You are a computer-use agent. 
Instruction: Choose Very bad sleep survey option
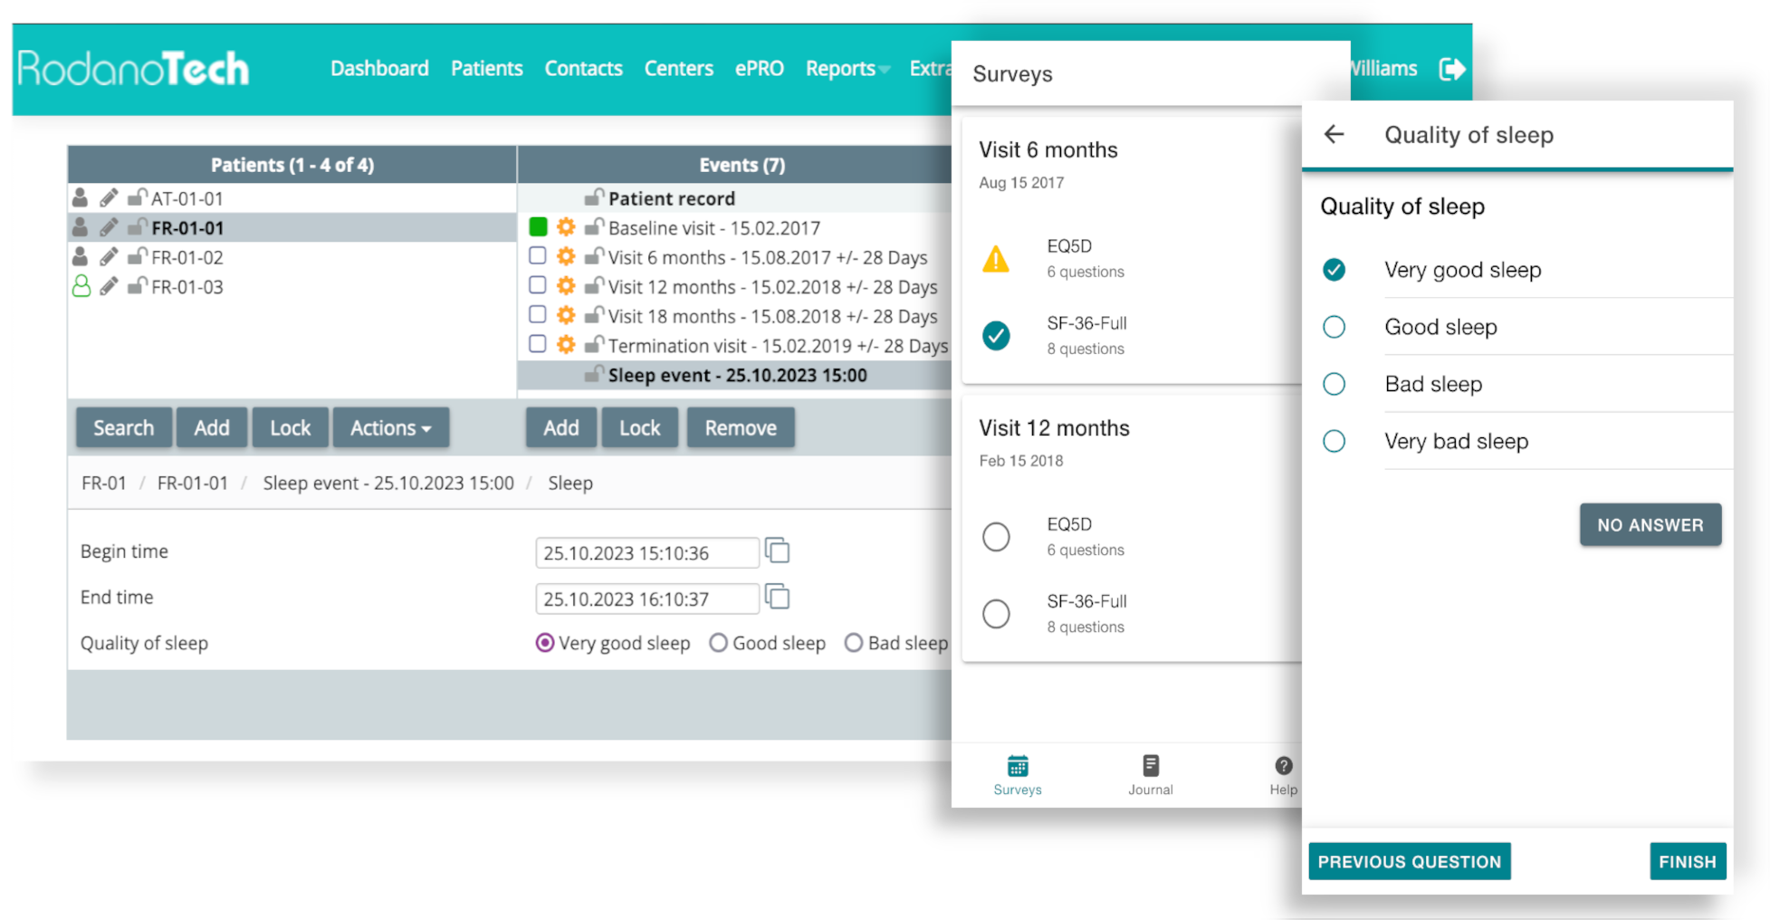(1334, 441)
